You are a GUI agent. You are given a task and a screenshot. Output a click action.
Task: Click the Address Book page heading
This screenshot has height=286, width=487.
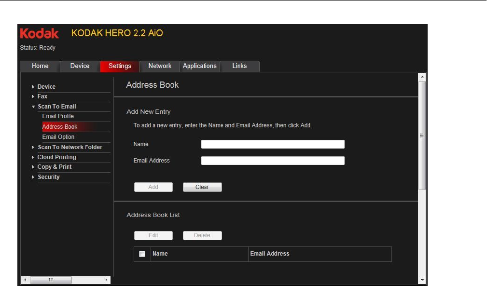tap(152, 85)
